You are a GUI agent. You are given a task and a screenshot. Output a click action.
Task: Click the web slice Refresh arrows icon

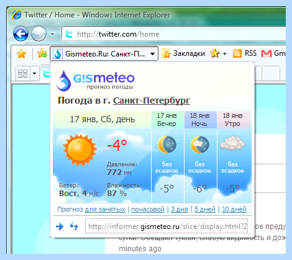pyautogui.click(x=74, y=226)
